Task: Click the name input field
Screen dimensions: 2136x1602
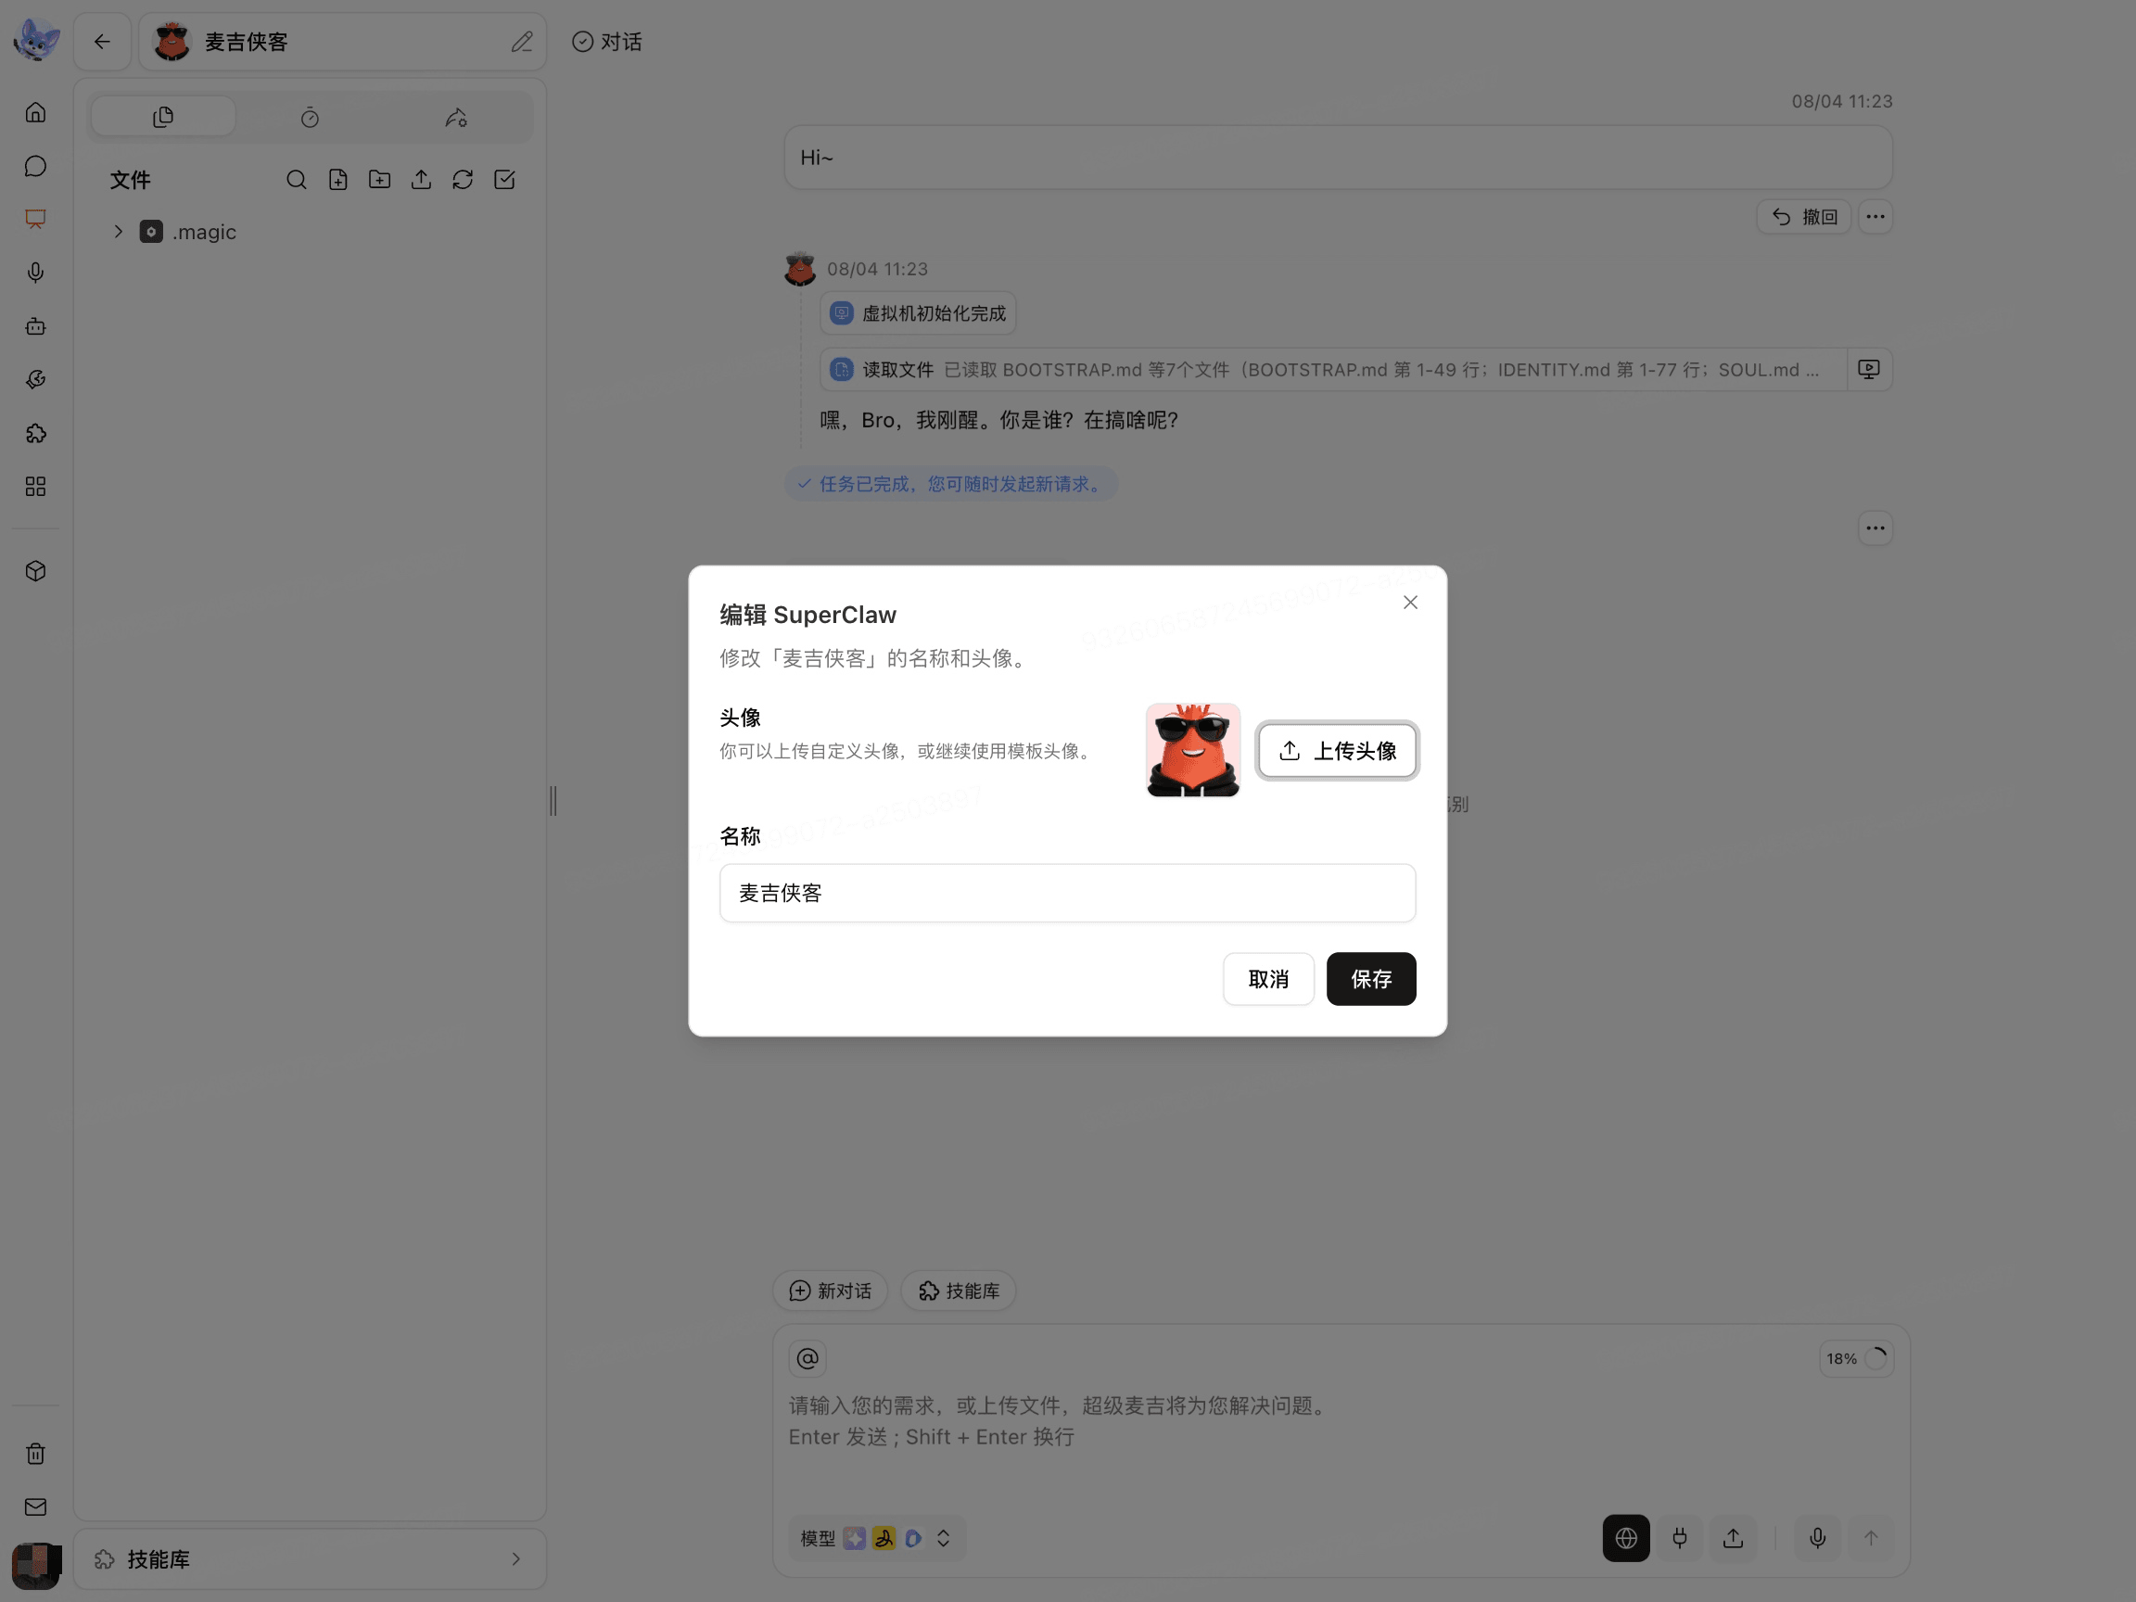Action: pyautogui.click(x=1067, y=893)
